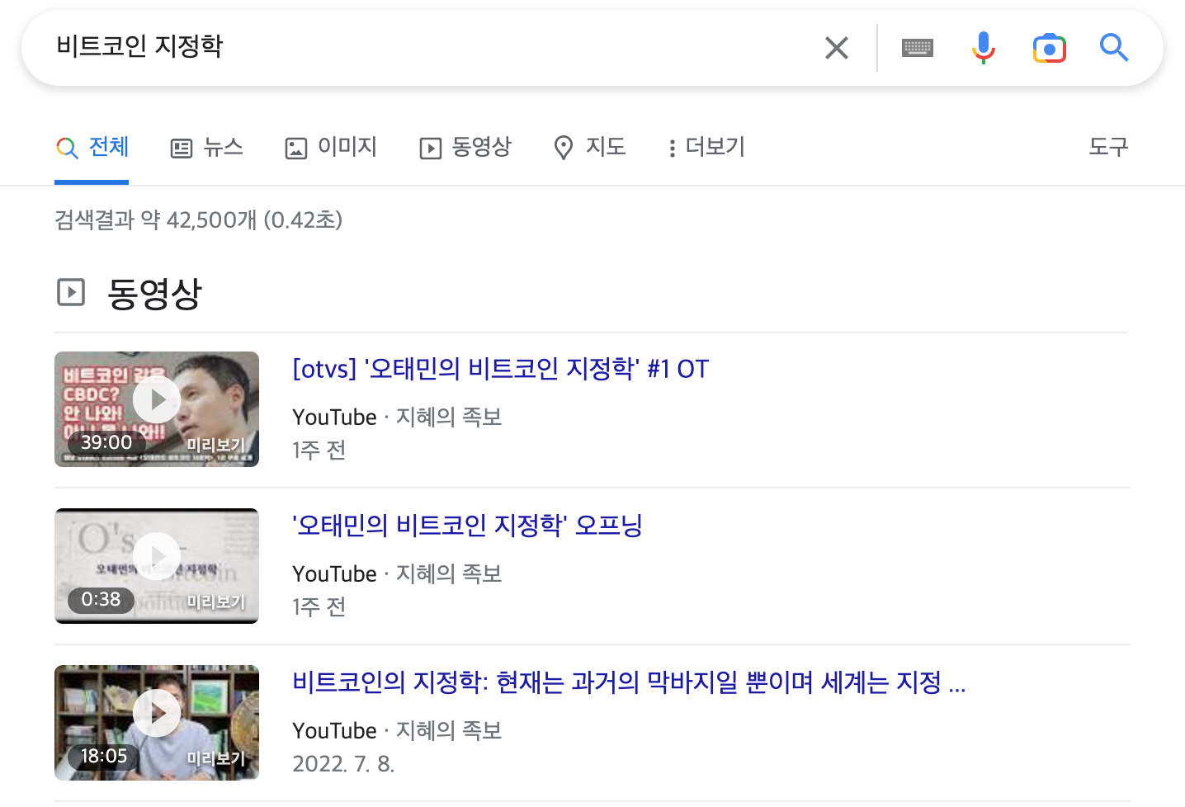Click the video section icon next to 동영상 heading
The height and width of the screenshot is (807, 1185).
tap(72, 292)
